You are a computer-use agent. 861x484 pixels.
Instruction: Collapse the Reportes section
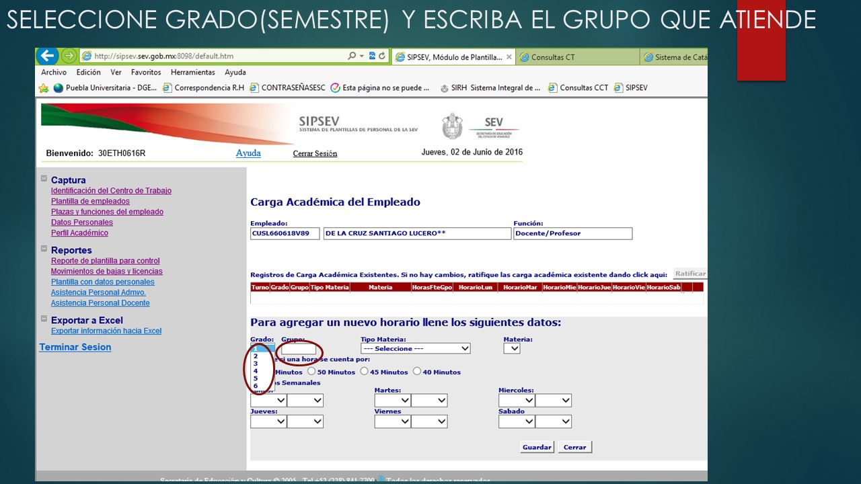point(44,249)
